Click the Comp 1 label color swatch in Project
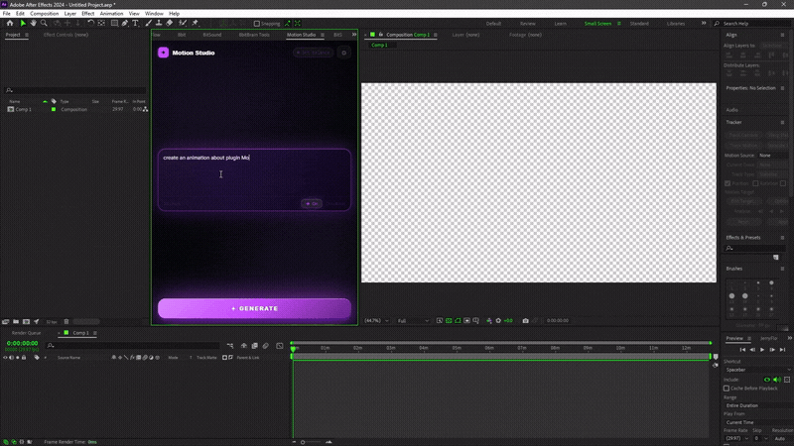The height and width of the screenshot is (446, 794). [x=54, y=109]
